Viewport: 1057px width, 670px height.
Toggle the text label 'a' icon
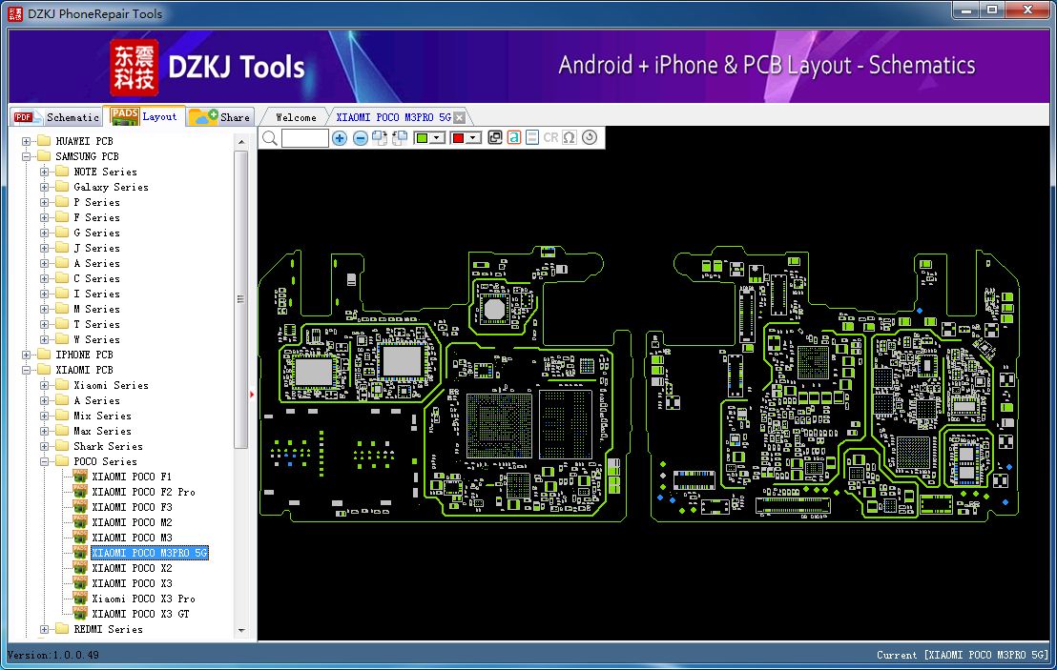tap(513, 138)
